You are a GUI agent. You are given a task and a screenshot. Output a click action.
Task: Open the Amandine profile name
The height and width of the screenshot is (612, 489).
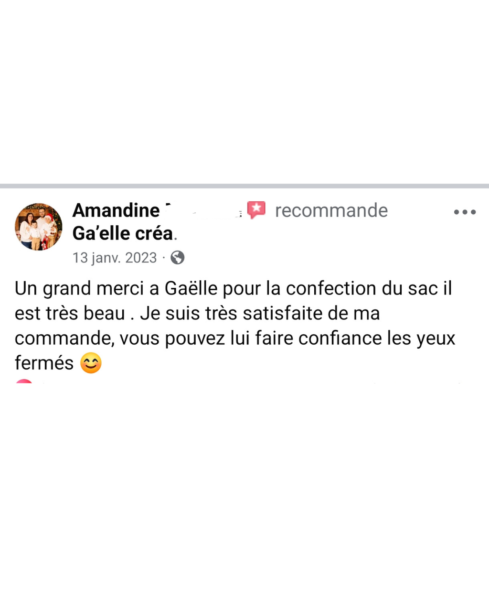[x=117, y=210]
